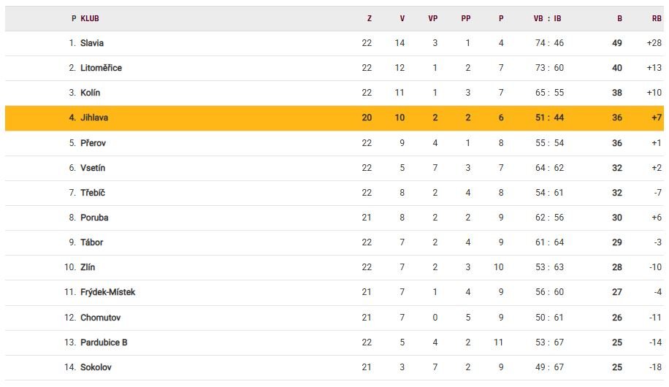The image size is (669, 387).
Task: Click the Přerov team link
Action: [93, 143]
